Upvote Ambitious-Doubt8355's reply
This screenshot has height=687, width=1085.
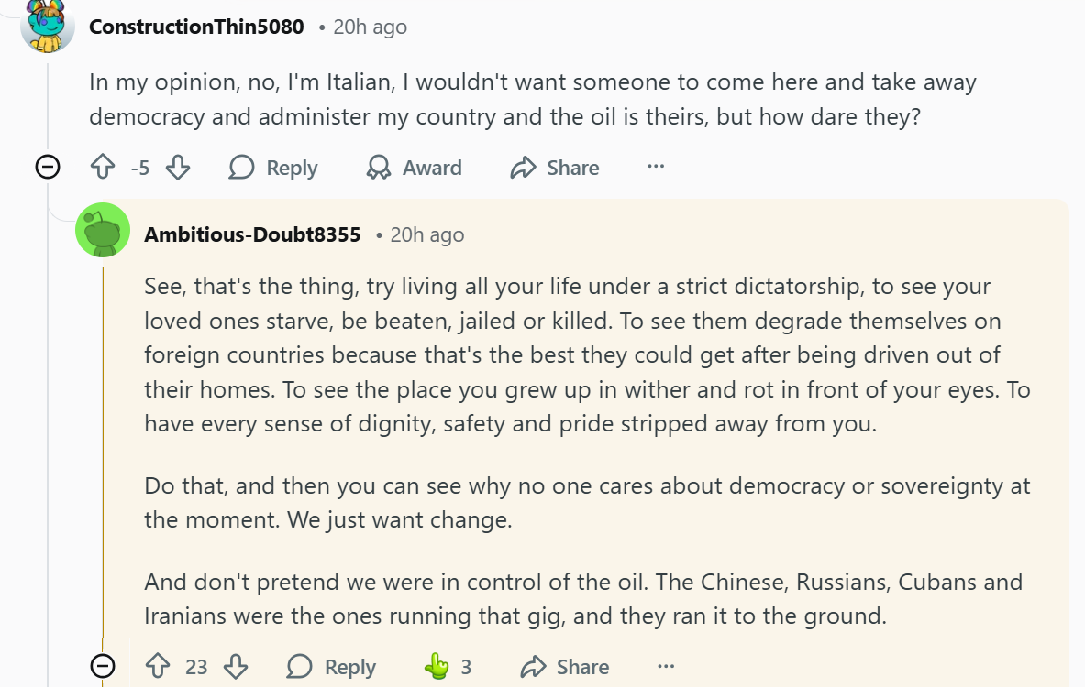click(x=159, y=666)
